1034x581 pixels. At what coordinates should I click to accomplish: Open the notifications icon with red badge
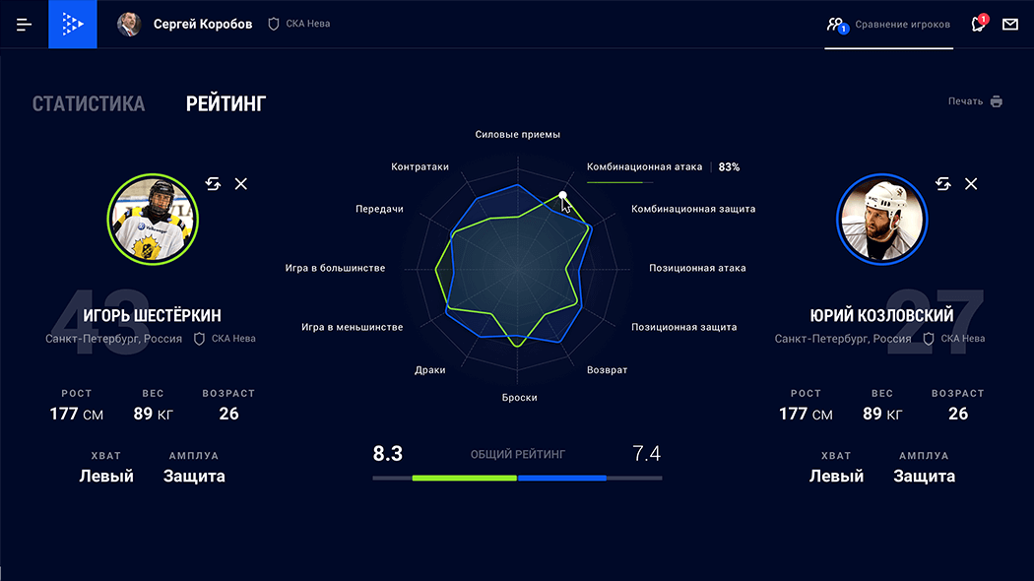tap(978, 25)
